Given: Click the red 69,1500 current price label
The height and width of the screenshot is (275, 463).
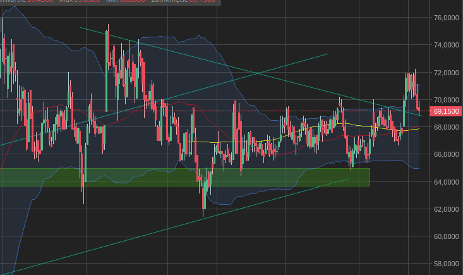Looking at the screenshot, I should point(445,111).
